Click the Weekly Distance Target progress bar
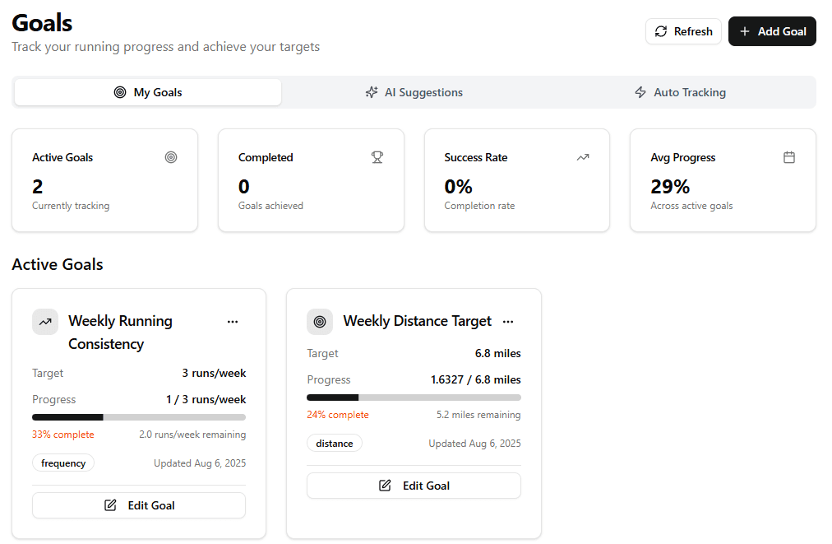Viewport: 832px width, 544px height. [x=414, y=398]
